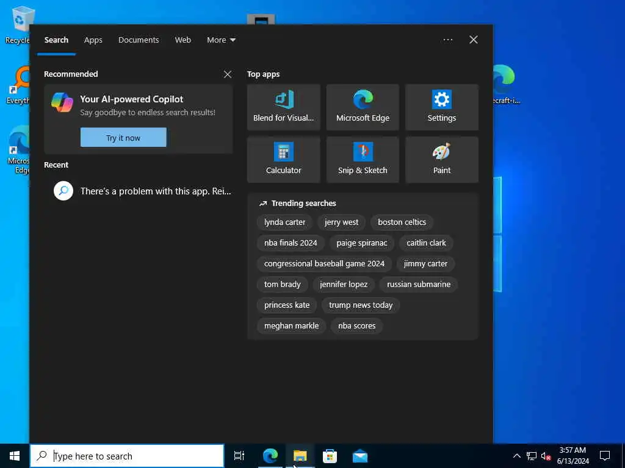Select the Everything desktop shortcut
Screen dimensions: 625x468
tap(18, 86)
